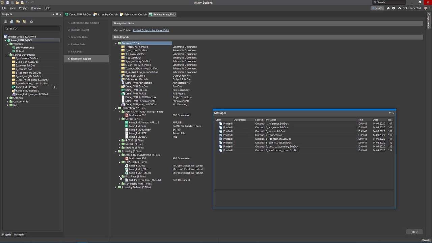The height and width of the screenshot is (243, 432).
Task: Open the Messages panel dropdown arrow
Action: pyautogui.click(x=389, y=113)
